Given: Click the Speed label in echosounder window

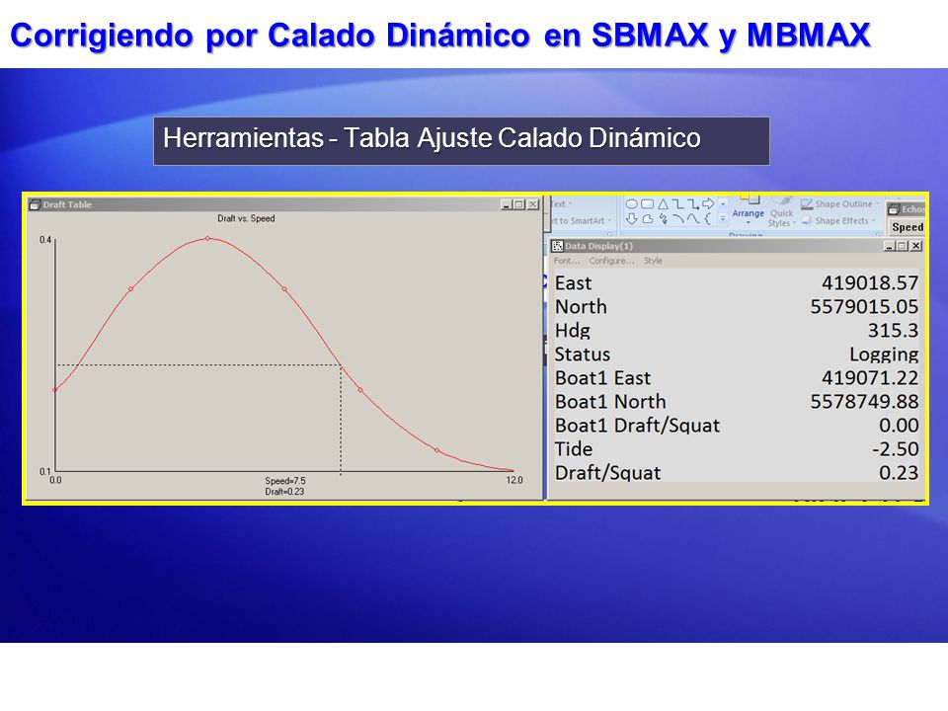Looking at the screenshot, I should [x=908, y=227].
